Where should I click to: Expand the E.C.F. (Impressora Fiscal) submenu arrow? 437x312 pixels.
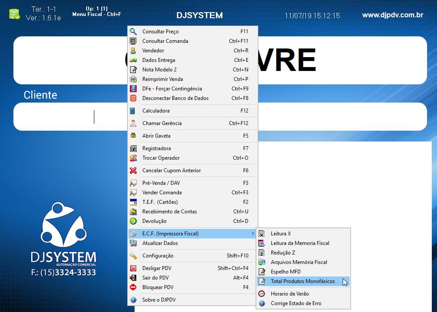(253, 234)
